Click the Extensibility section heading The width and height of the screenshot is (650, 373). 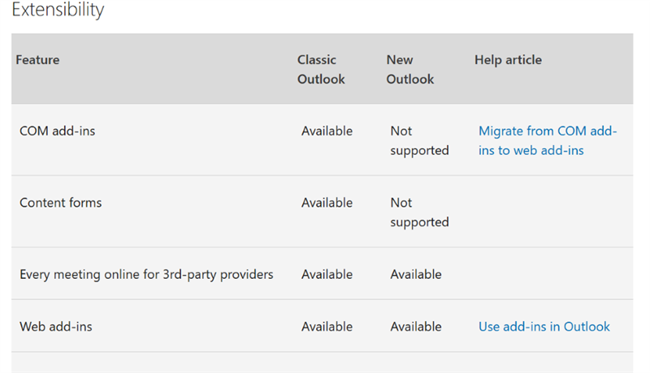click(58, 10)
